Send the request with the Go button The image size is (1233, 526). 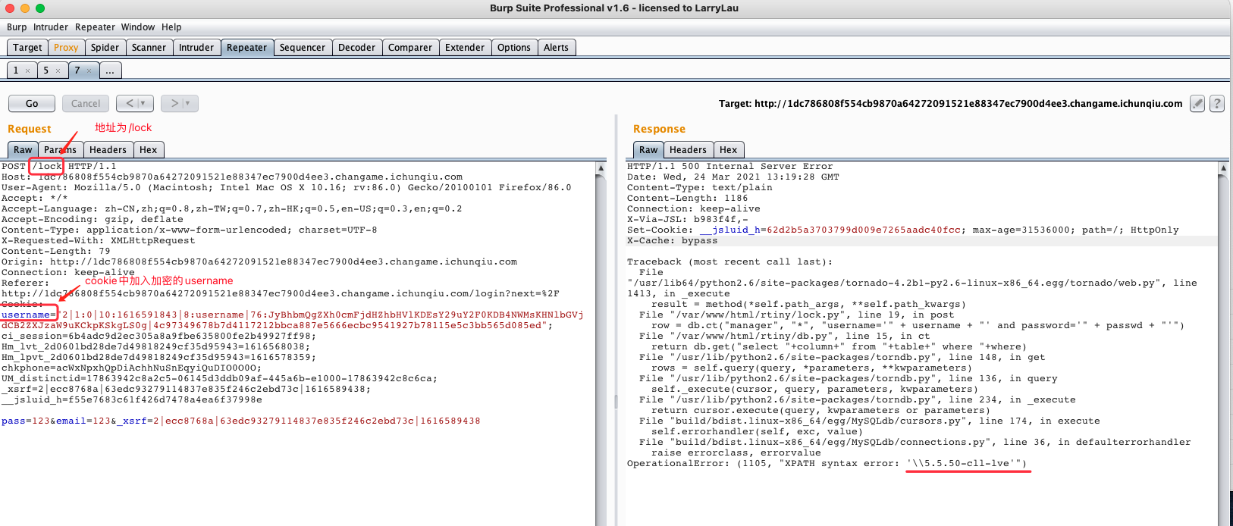pyautogui.click(x=32, y=103)
